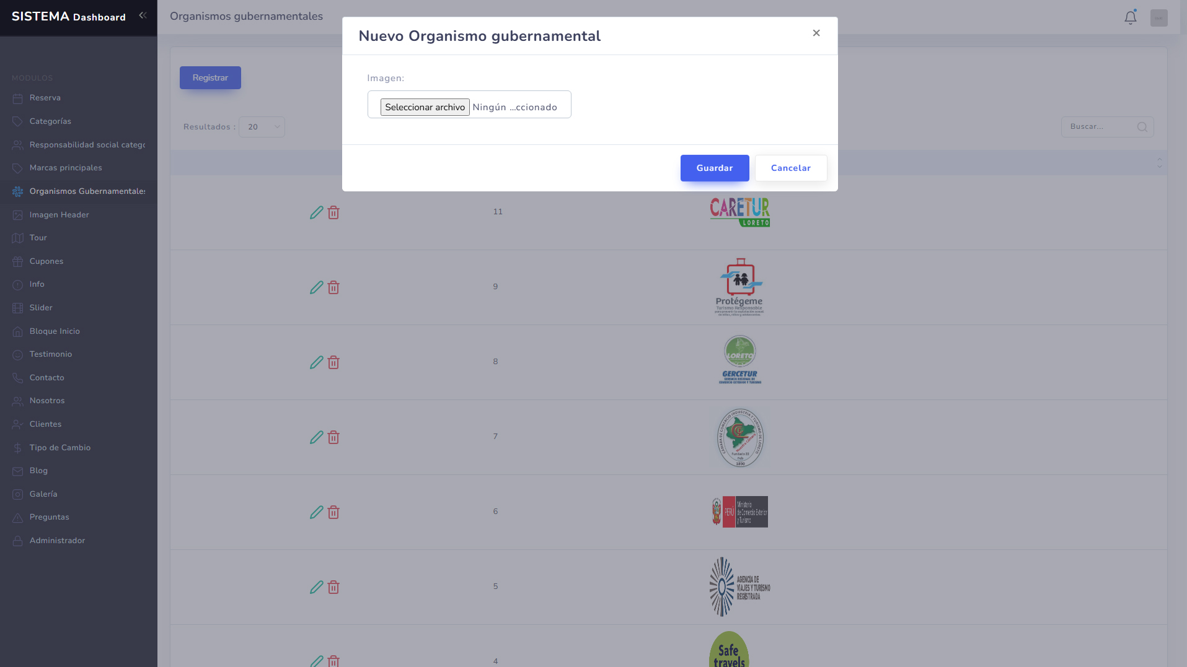This screenshot has width=1187, height=667.
Task: Open the Resultados 20 dropdown
Action: (x=262, y=127)
